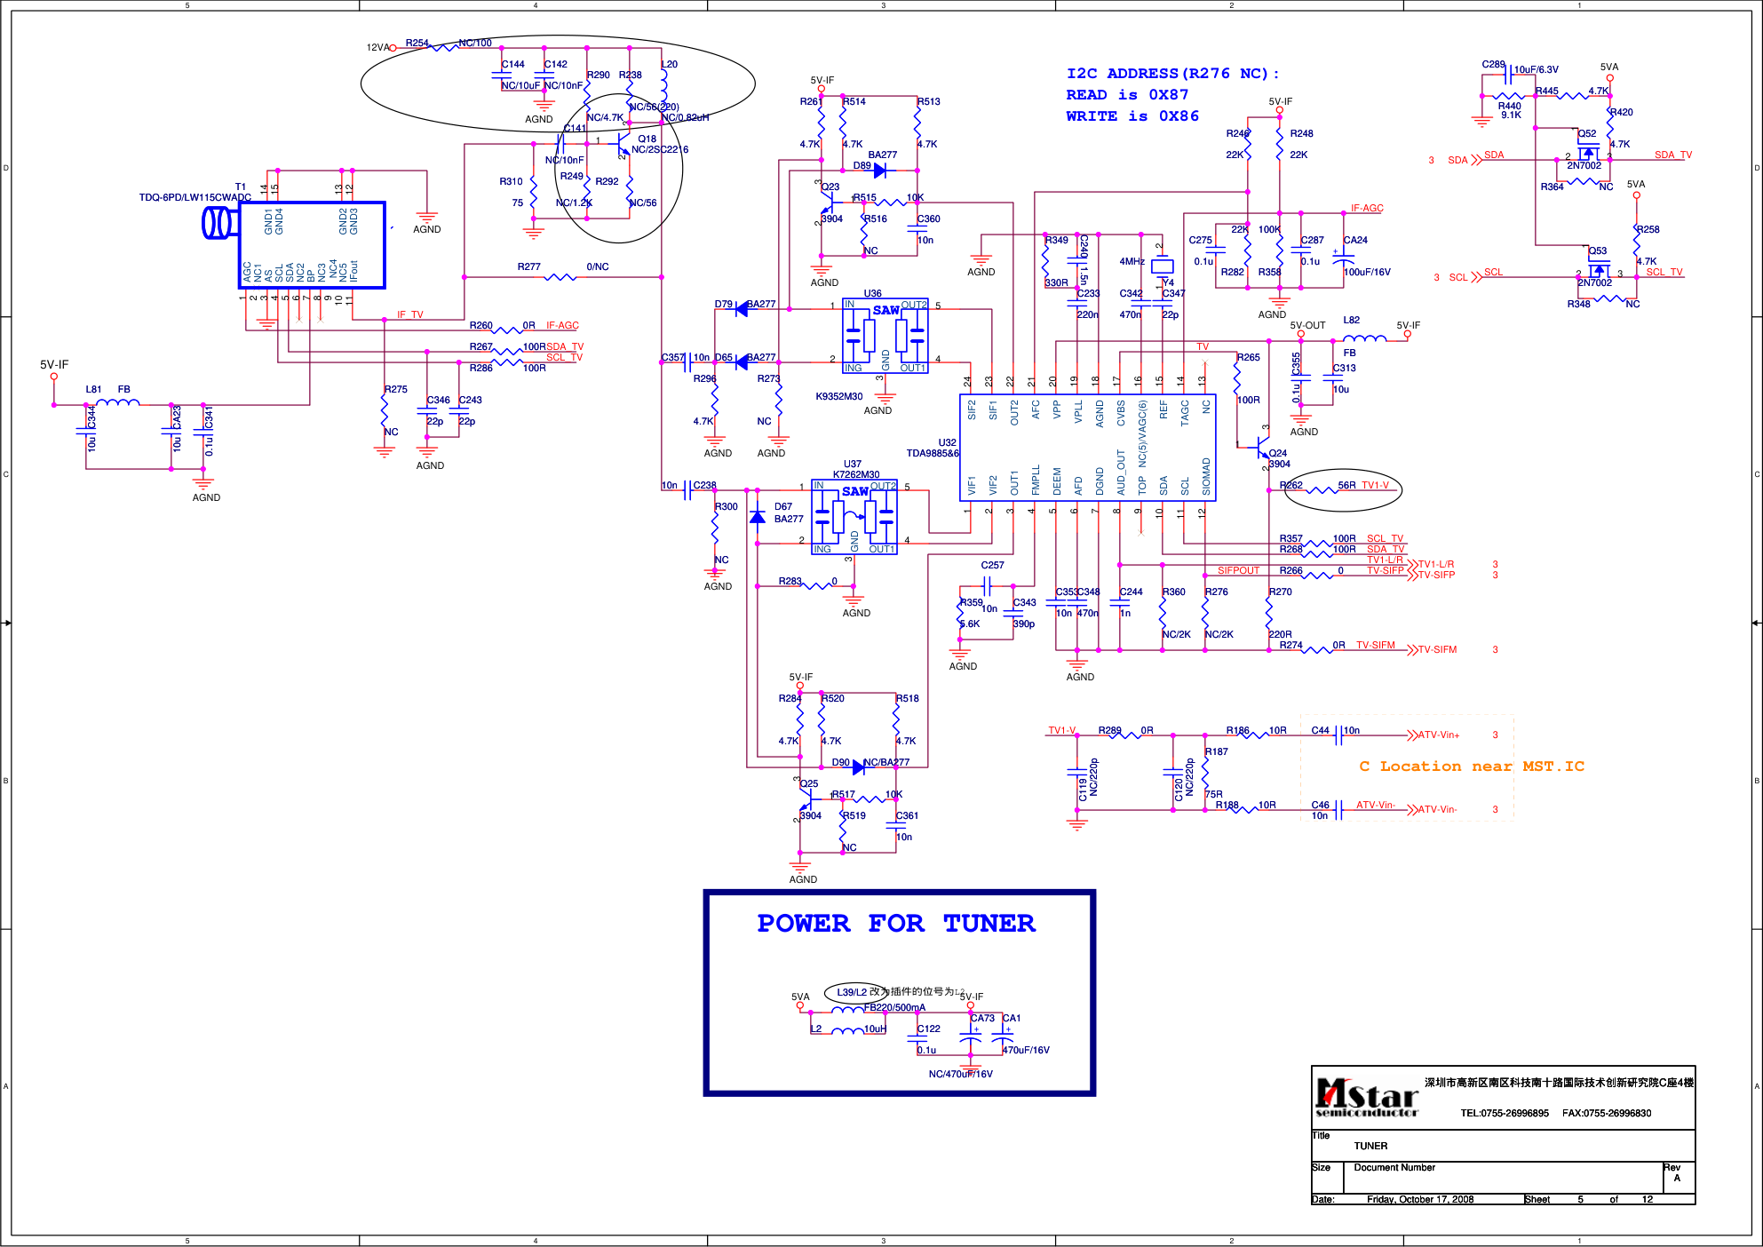The height and width of the screenshot is (1247, 1763).
Task: Select the L82 inductor reference
Action: [x=1351, y=320]
